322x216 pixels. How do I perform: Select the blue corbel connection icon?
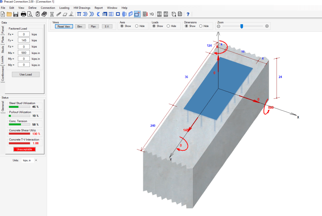[92, 14]
